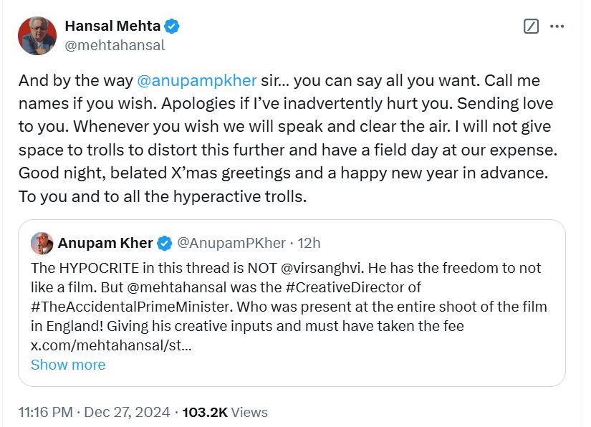Click the 12h timestamp on quoted tweet
The width and height of the screenshot is (591, 427).
click(309, 243)
